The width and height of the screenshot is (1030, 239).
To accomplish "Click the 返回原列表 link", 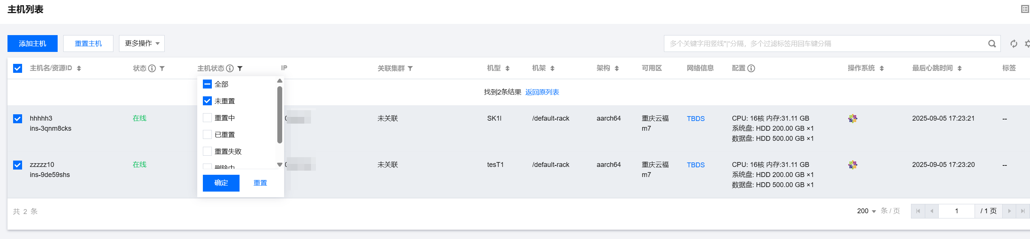I will pos(542,92).
